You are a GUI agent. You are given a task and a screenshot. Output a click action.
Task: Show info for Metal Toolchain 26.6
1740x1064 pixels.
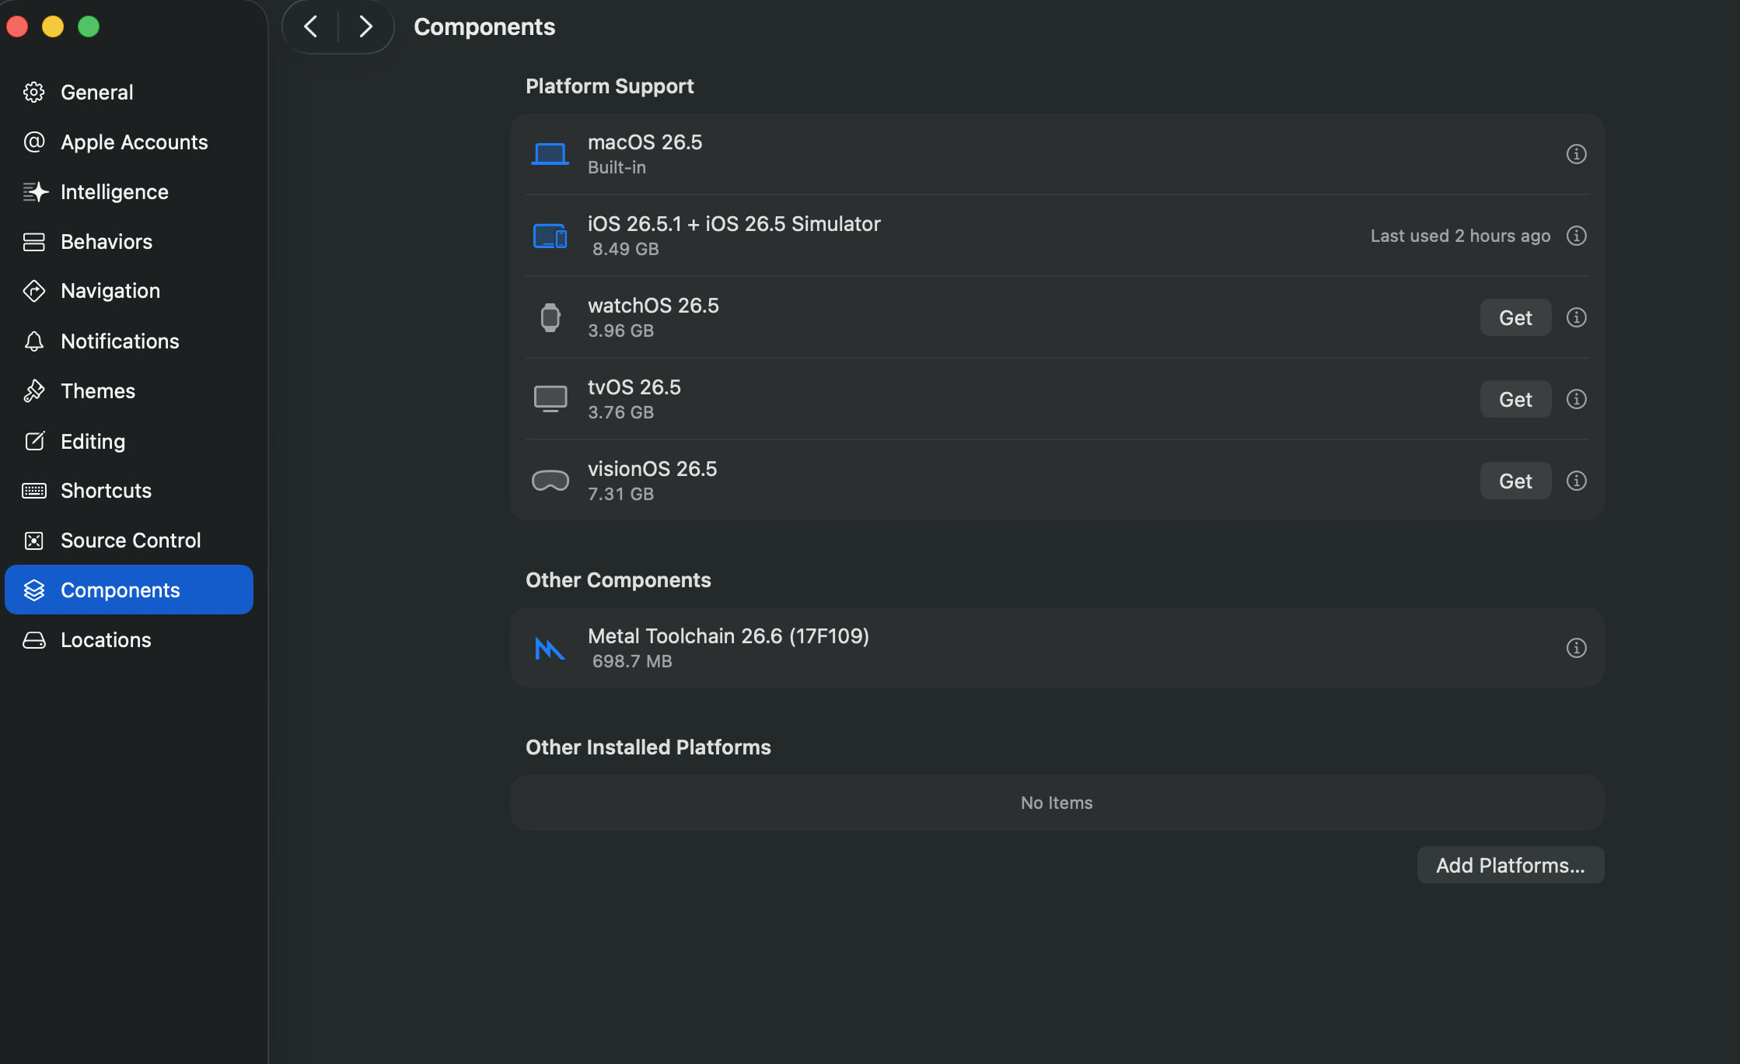click(x=1576, y=648)
